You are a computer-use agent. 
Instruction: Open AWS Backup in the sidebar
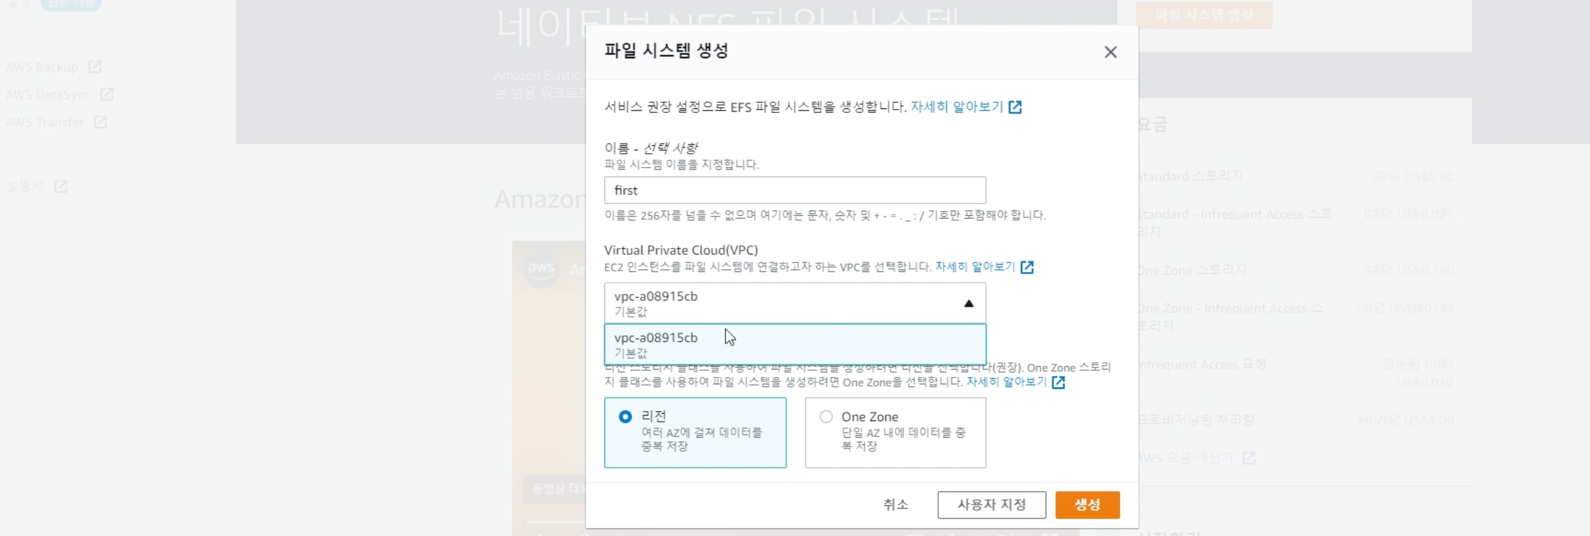(x=42, y=67)
